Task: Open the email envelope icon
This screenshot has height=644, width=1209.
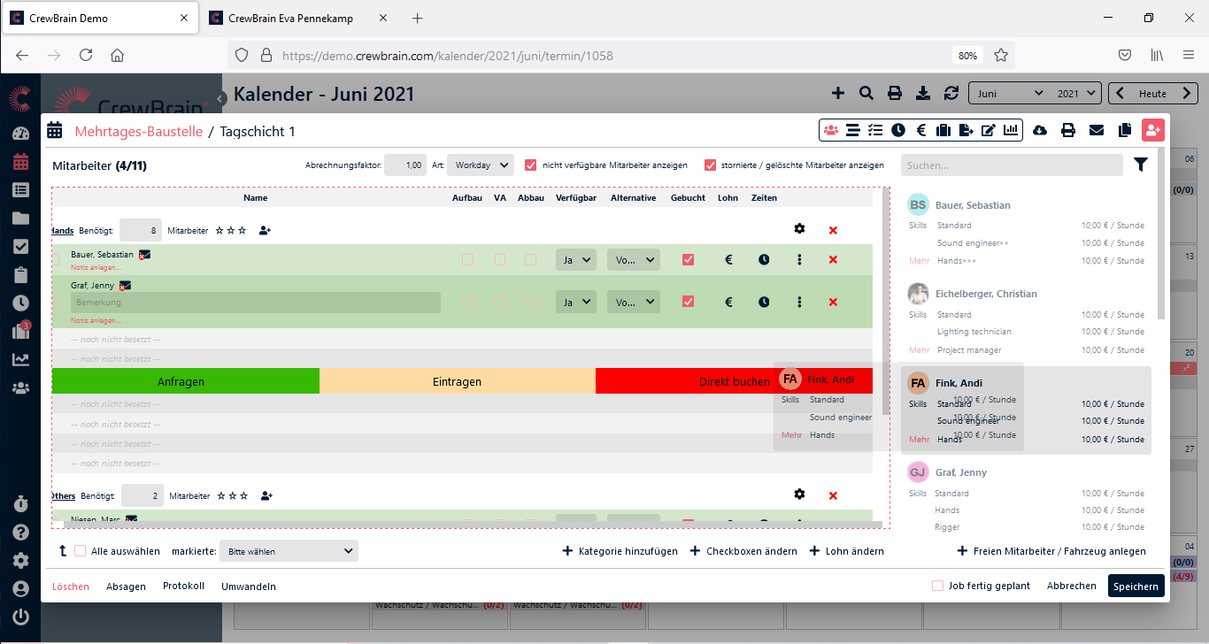Action: coord(1096,130)
